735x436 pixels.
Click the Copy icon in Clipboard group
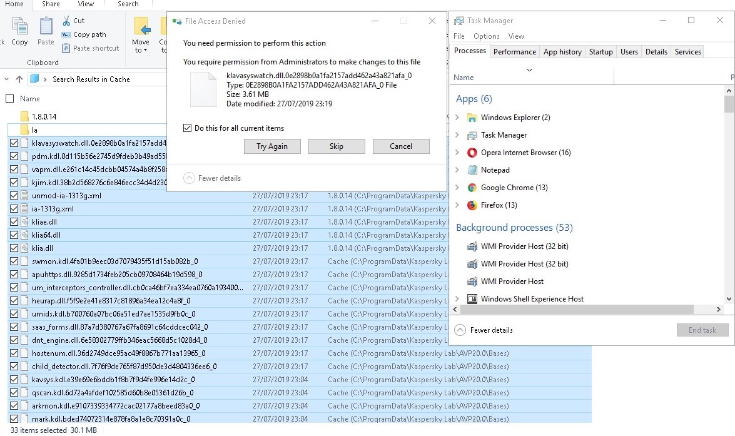pos(19,27)
